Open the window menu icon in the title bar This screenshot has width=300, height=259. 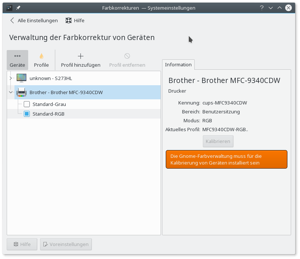pyautogui.click(x=9, y=8)
